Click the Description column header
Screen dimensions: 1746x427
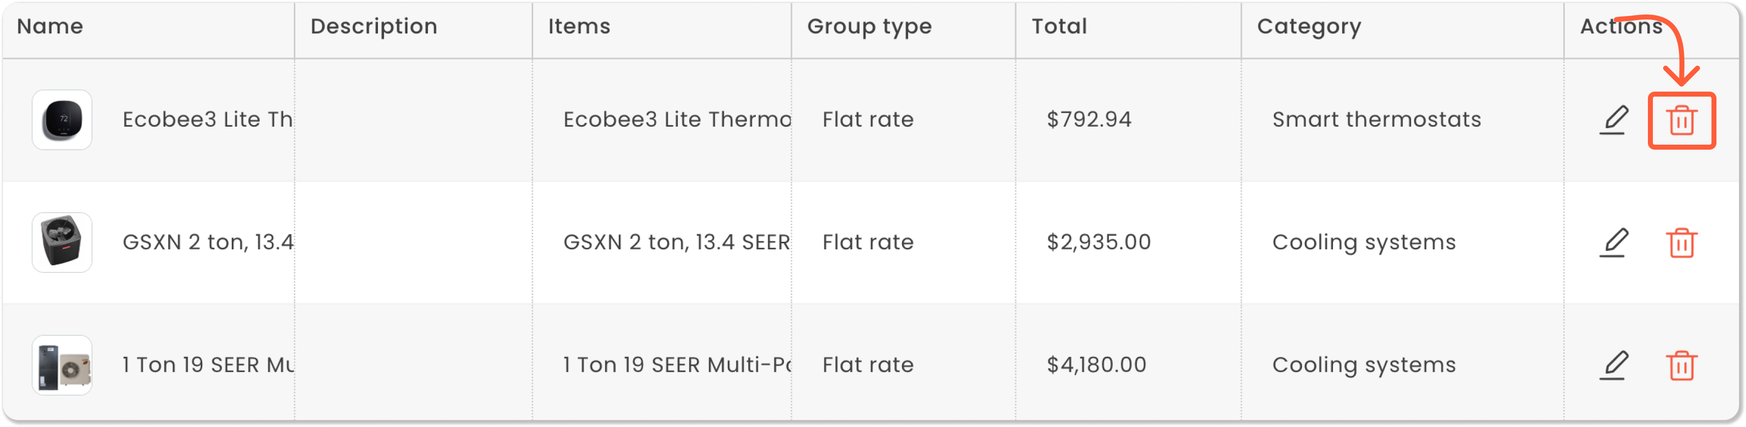point(373,27)
